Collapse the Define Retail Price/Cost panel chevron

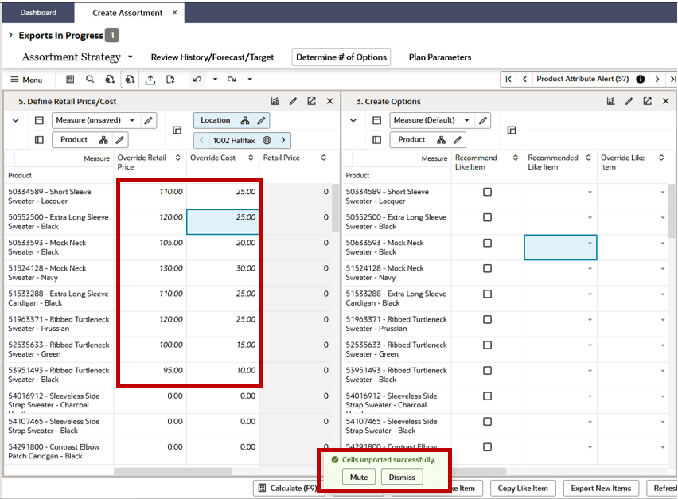[16, 120]
